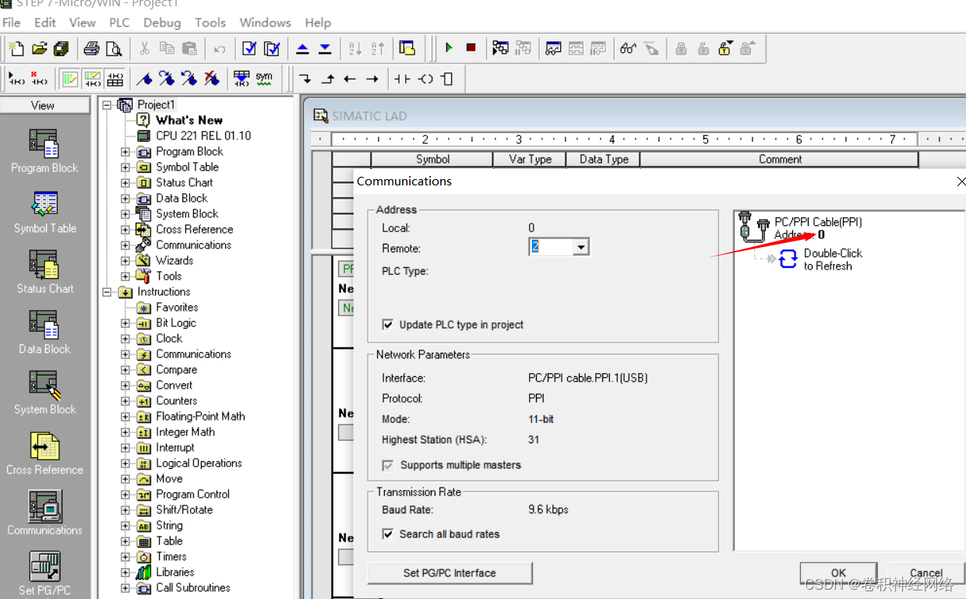Click the Insert Contact toolbar icon
This screenshot has height=599, width=966.
[x=402, y=79]
